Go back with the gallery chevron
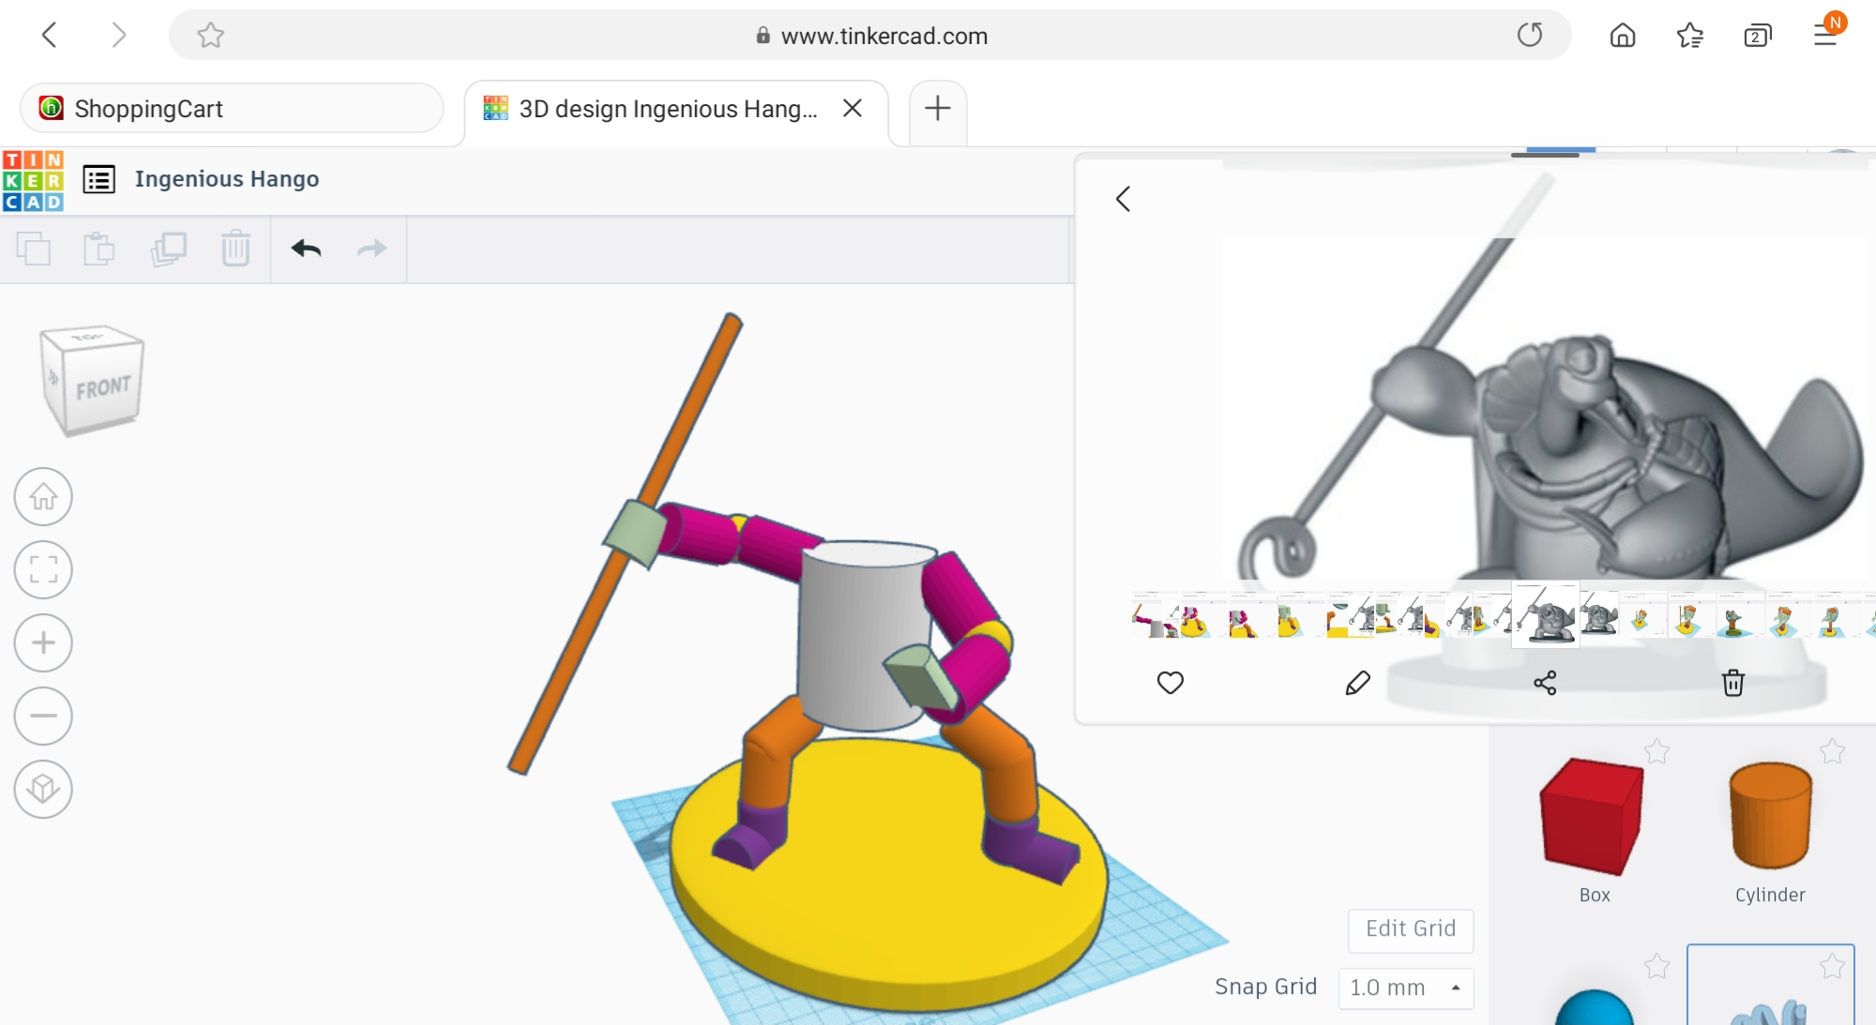1876x1025 pixels. [1124, 199]
